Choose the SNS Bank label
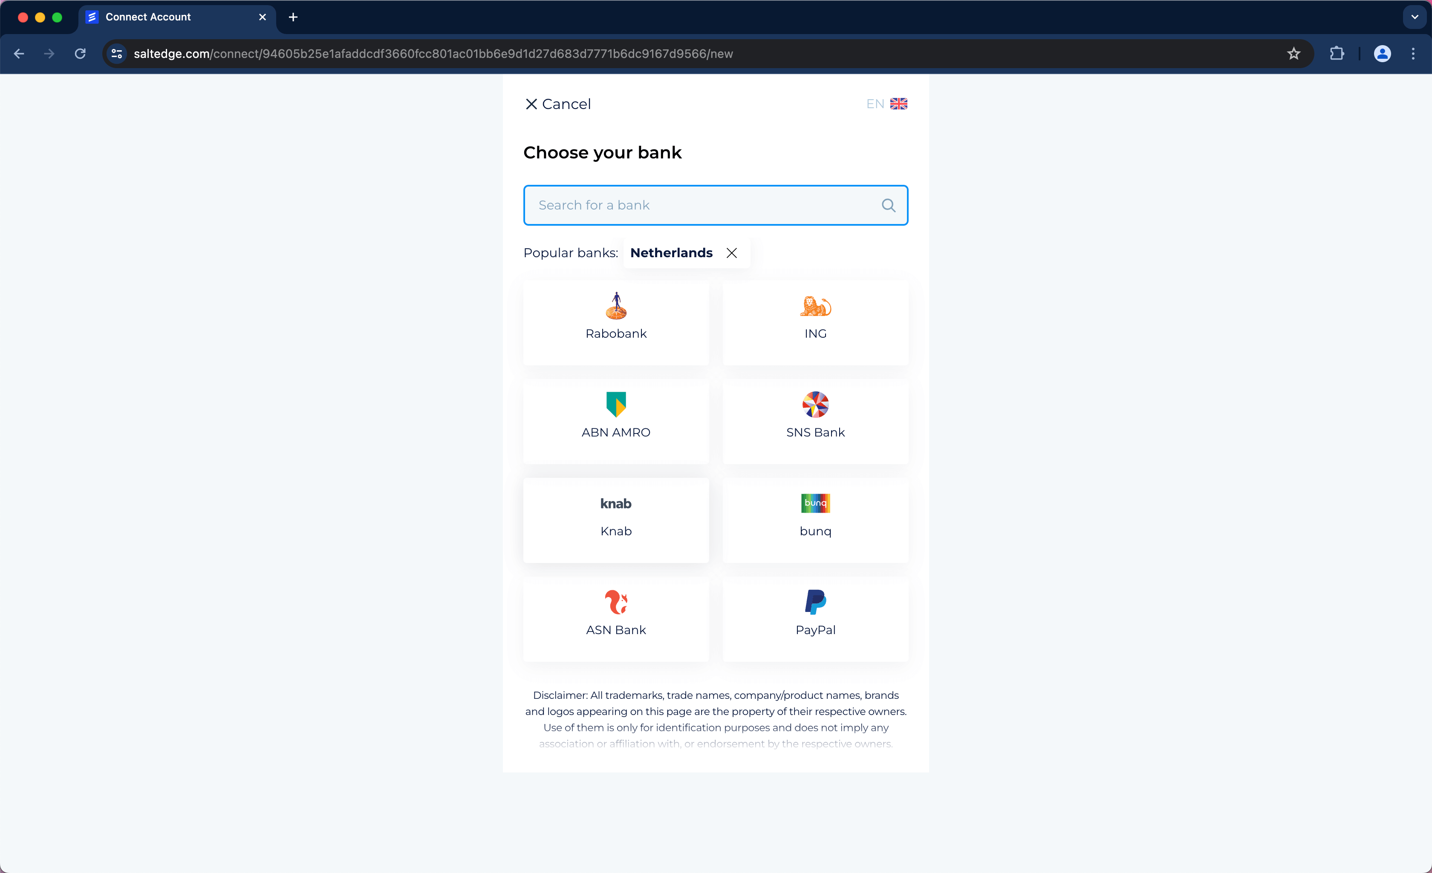This screenshot has width=1432, height=873. (815, 432)
